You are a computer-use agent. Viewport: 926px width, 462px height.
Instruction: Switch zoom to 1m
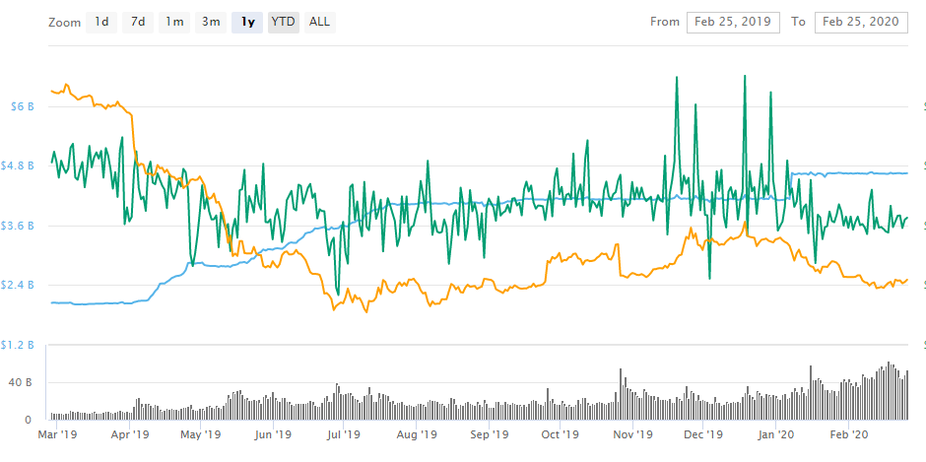point(173,22)
